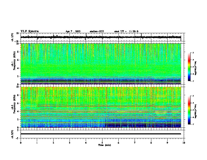Click the "Time (min)" axis label

(105, 145)
